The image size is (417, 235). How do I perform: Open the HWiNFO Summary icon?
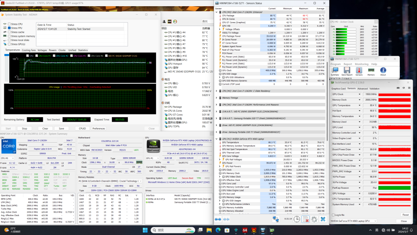[335, 71]
